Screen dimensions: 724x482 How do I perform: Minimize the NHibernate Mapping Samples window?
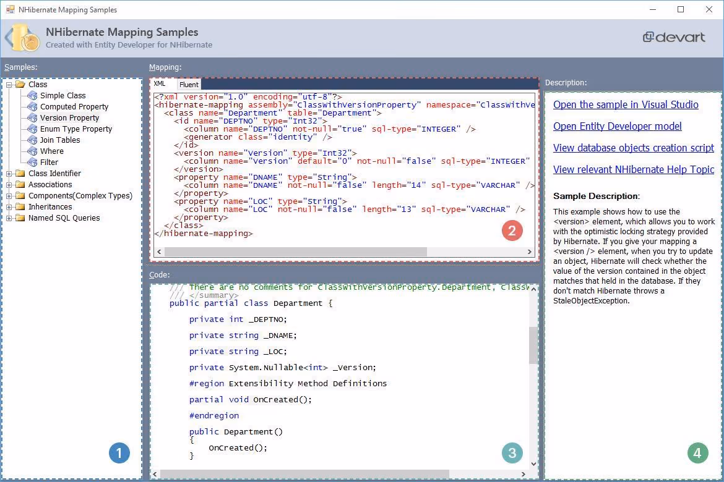(x=652, y=9)
